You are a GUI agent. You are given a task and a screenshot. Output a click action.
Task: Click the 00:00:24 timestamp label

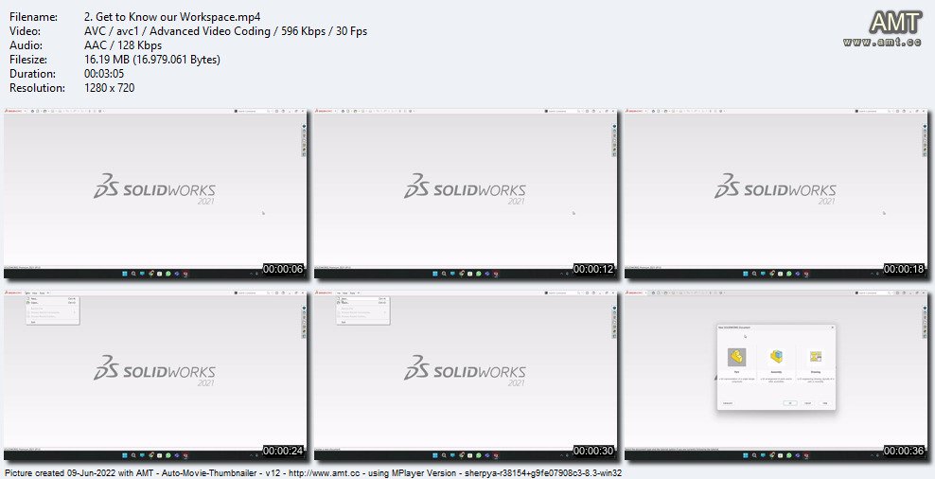pyautogui.click(x=284, y=451)
